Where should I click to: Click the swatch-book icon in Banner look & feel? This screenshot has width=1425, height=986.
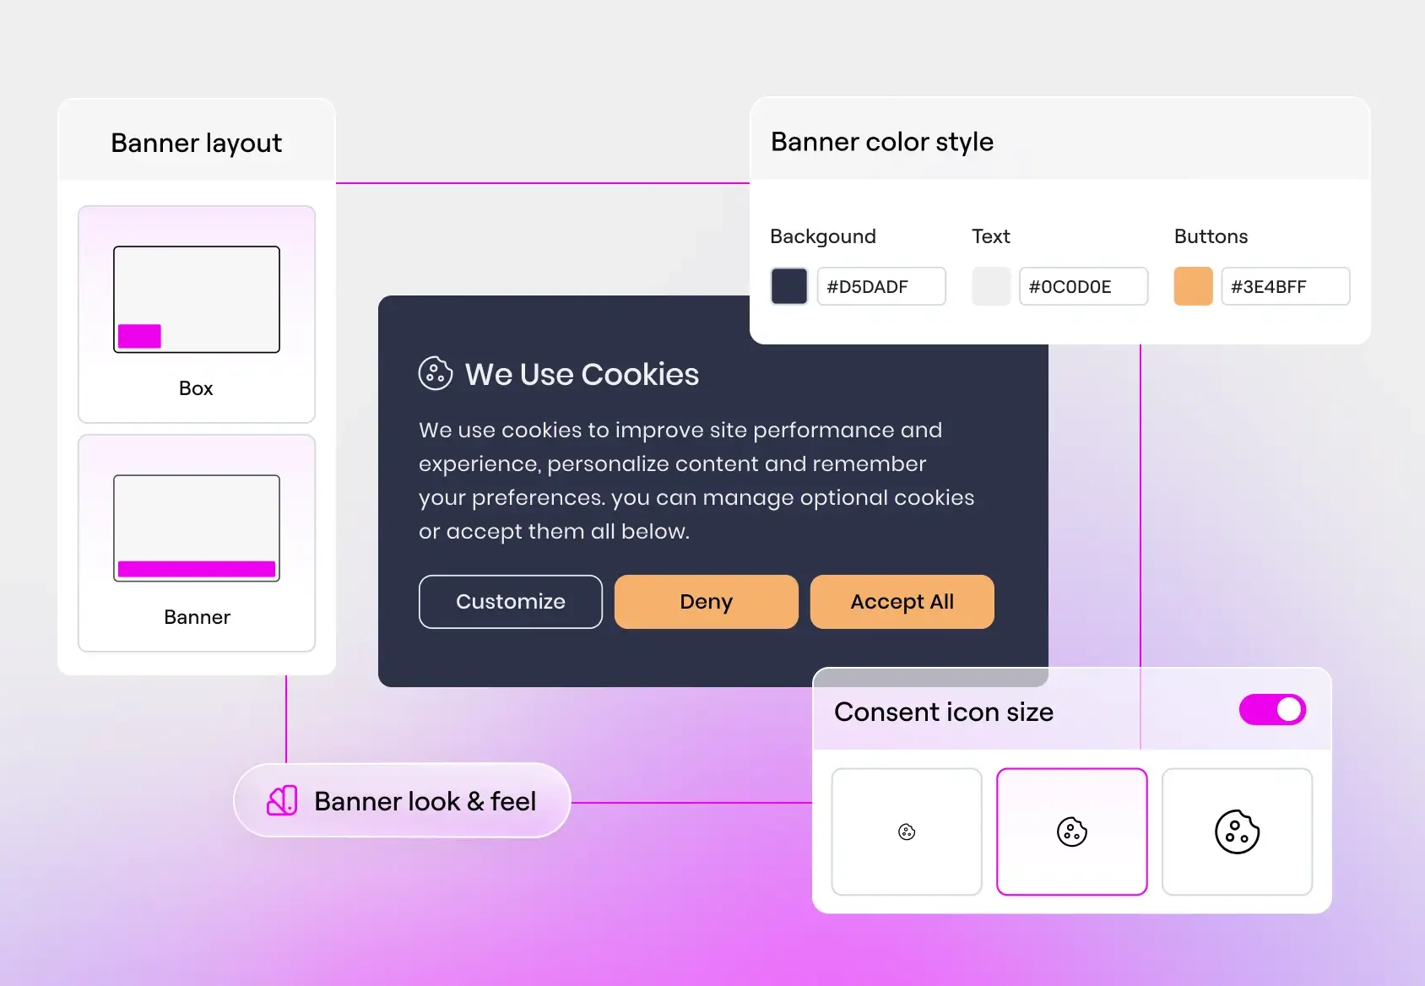click(x=282, y=800)
